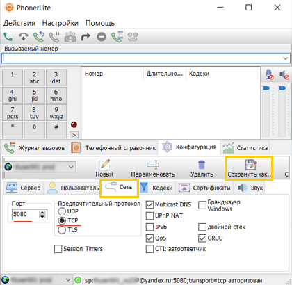
Task: Open the status bar profile dropdown
Action: click(x=36, y=280)
